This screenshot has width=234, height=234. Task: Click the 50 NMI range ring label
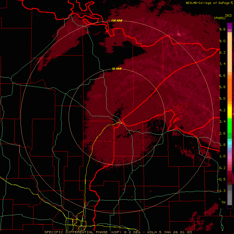[x=117, y=69]
